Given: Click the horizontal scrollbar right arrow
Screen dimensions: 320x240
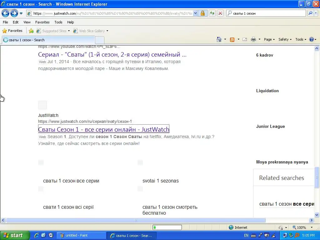Looking at the screenshot, I should click(311, 220).
